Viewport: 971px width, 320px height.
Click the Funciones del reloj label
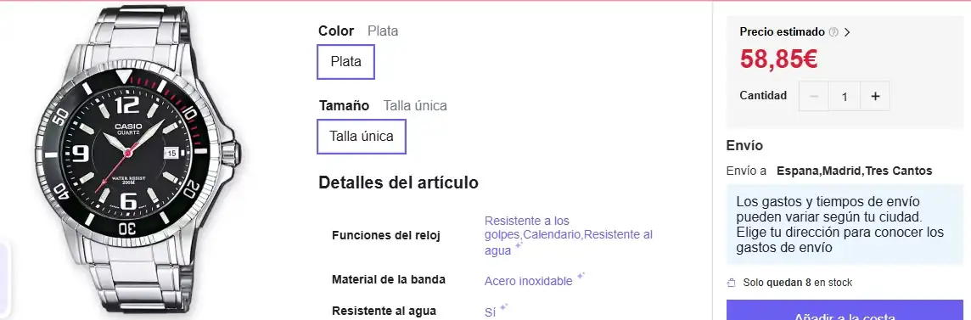click(386, 235)
